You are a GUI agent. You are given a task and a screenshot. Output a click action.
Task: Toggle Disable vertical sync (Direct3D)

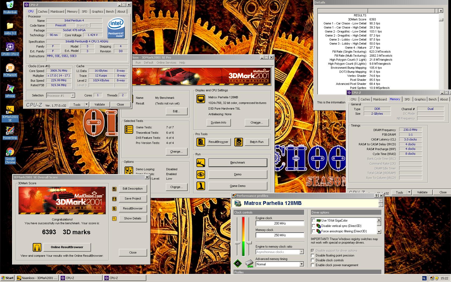point(314,226)
